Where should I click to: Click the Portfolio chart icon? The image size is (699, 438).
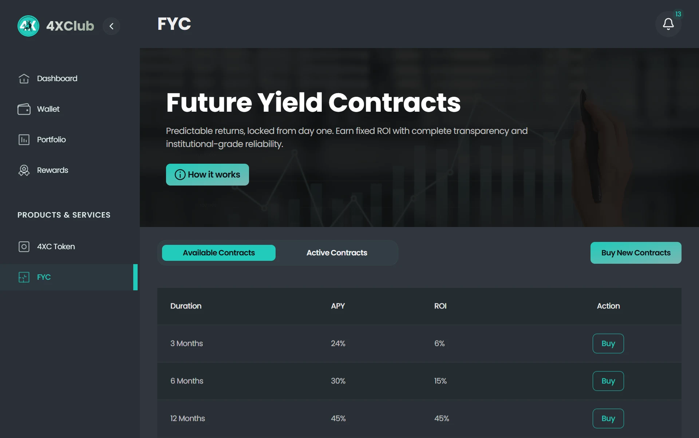pos(24,140)
